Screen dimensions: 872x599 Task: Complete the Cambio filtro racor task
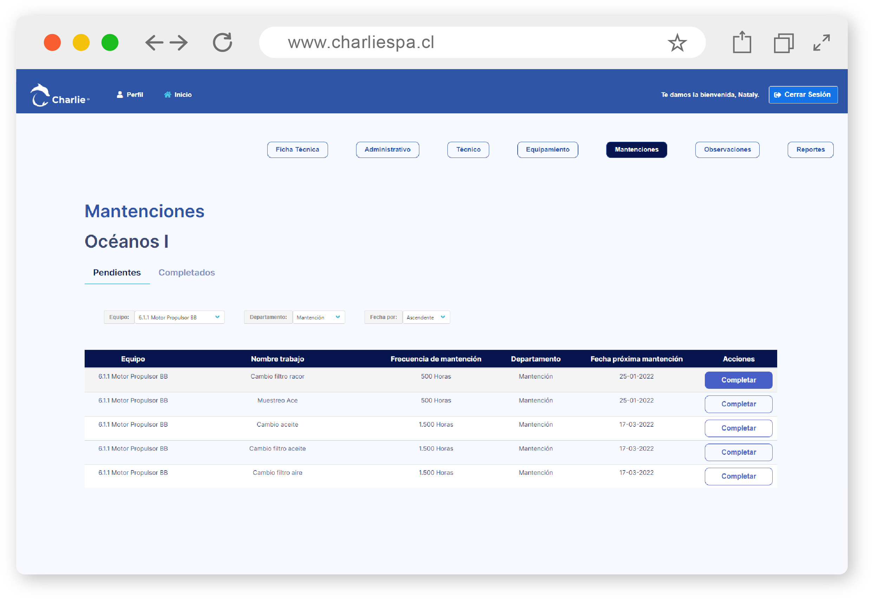738,380
